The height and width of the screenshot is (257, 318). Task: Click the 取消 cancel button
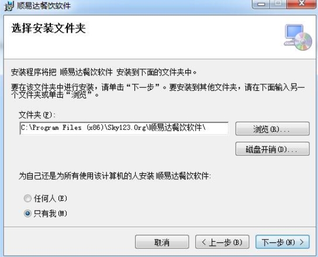[162, 242]
